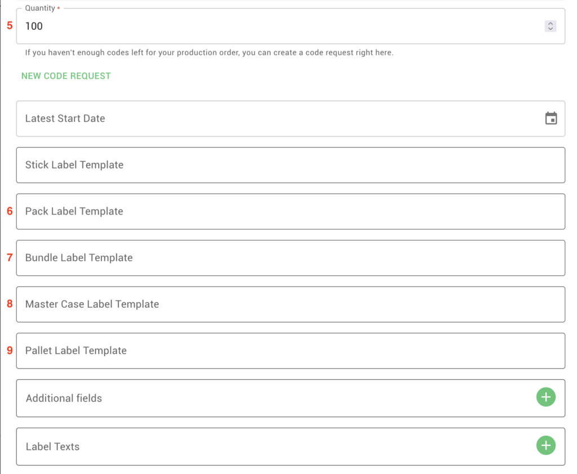The image size is (577, 474).
Task: Click the code request hint text
Action: coord(209,53)
